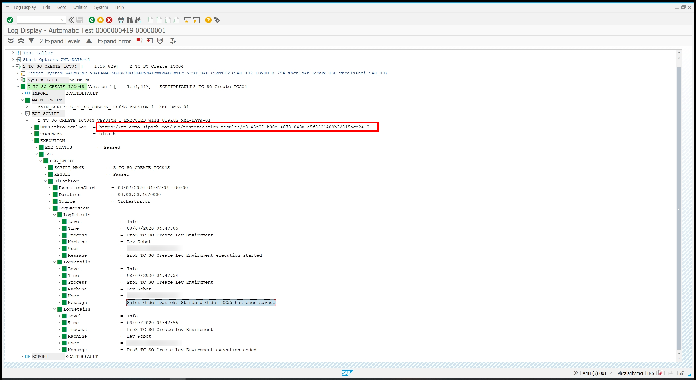Open the Customize Layout gear icon

217,20
